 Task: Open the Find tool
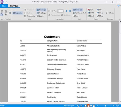point(76,16)
